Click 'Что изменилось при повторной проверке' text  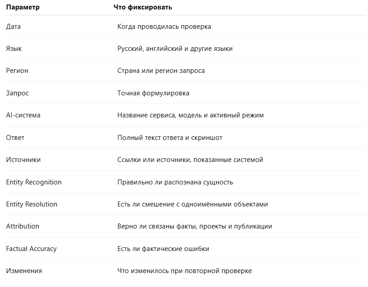[184, 271]
